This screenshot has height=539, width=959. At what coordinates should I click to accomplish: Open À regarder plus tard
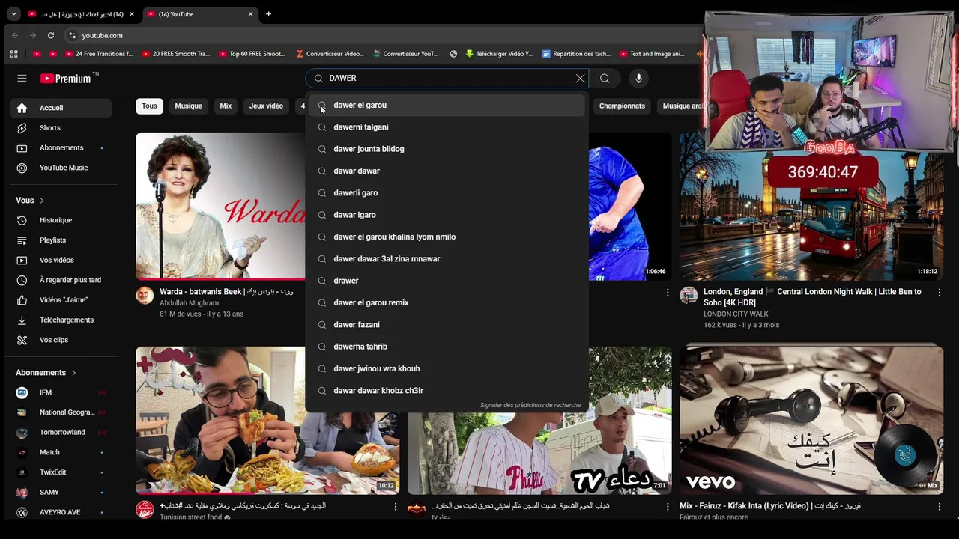pyautogui.click(x=61, y=280)
